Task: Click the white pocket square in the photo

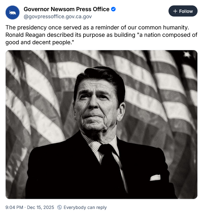Action: pos(155,178)
